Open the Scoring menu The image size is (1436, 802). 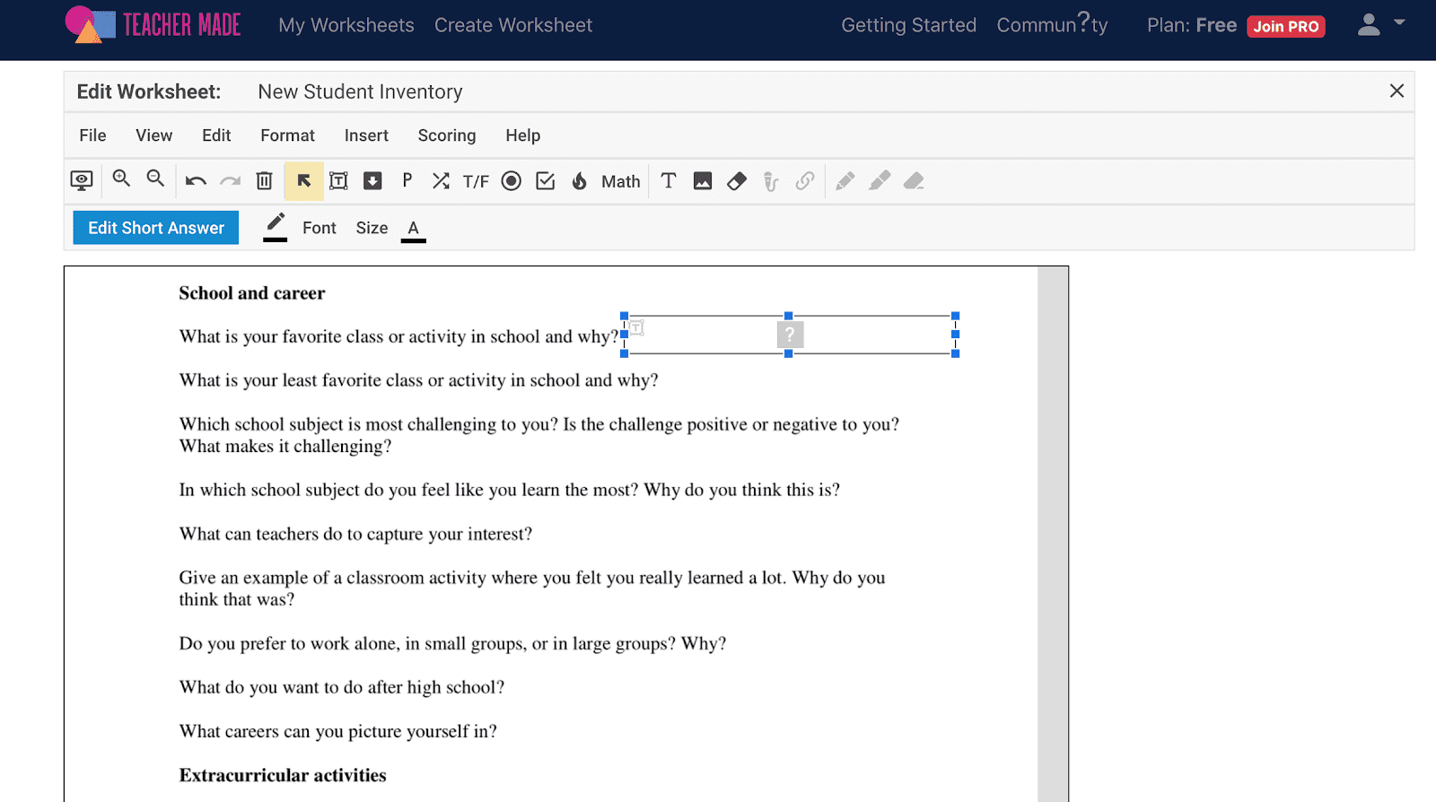tap(446, 135)
